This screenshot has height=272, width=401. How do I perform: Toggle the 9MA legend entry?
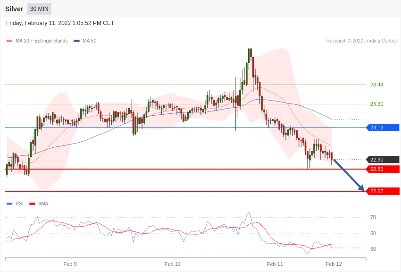click(x=39, y=204)
